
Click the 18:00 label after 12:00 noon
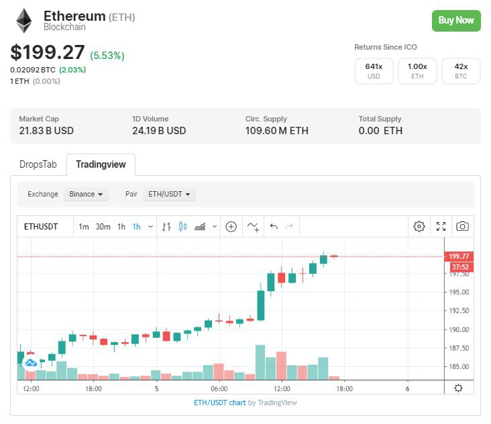[x=345, y=388]
